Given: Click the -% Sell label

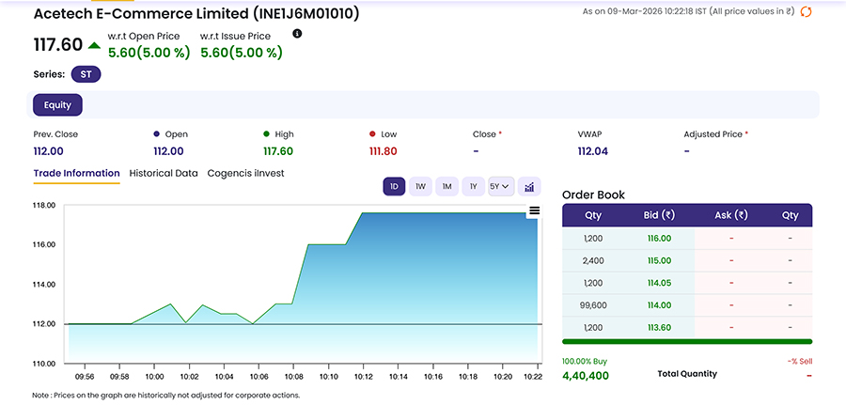Looking at the screenshot, I should tap(799, 362).
